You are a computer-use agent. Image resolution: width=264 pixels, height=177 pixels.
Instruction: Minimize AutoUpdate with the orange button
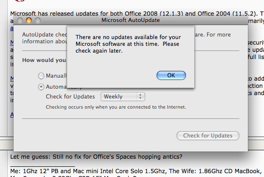click(x=29, y=20)
